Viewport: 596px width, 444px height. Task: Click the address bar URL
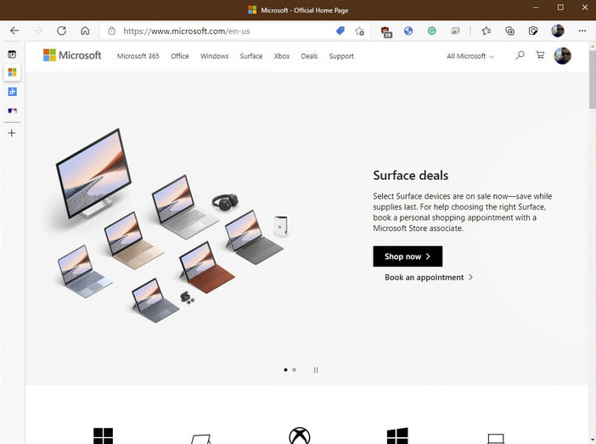(186, 31)
